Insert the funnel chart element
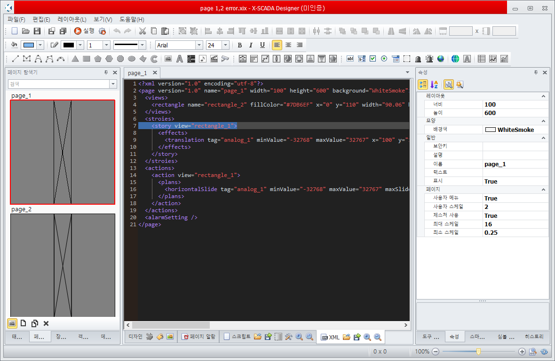 pos(322,59)
